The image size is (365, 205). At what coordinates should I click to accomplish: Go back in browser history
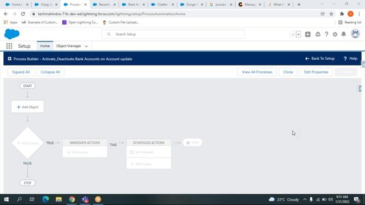coord(6,14)
